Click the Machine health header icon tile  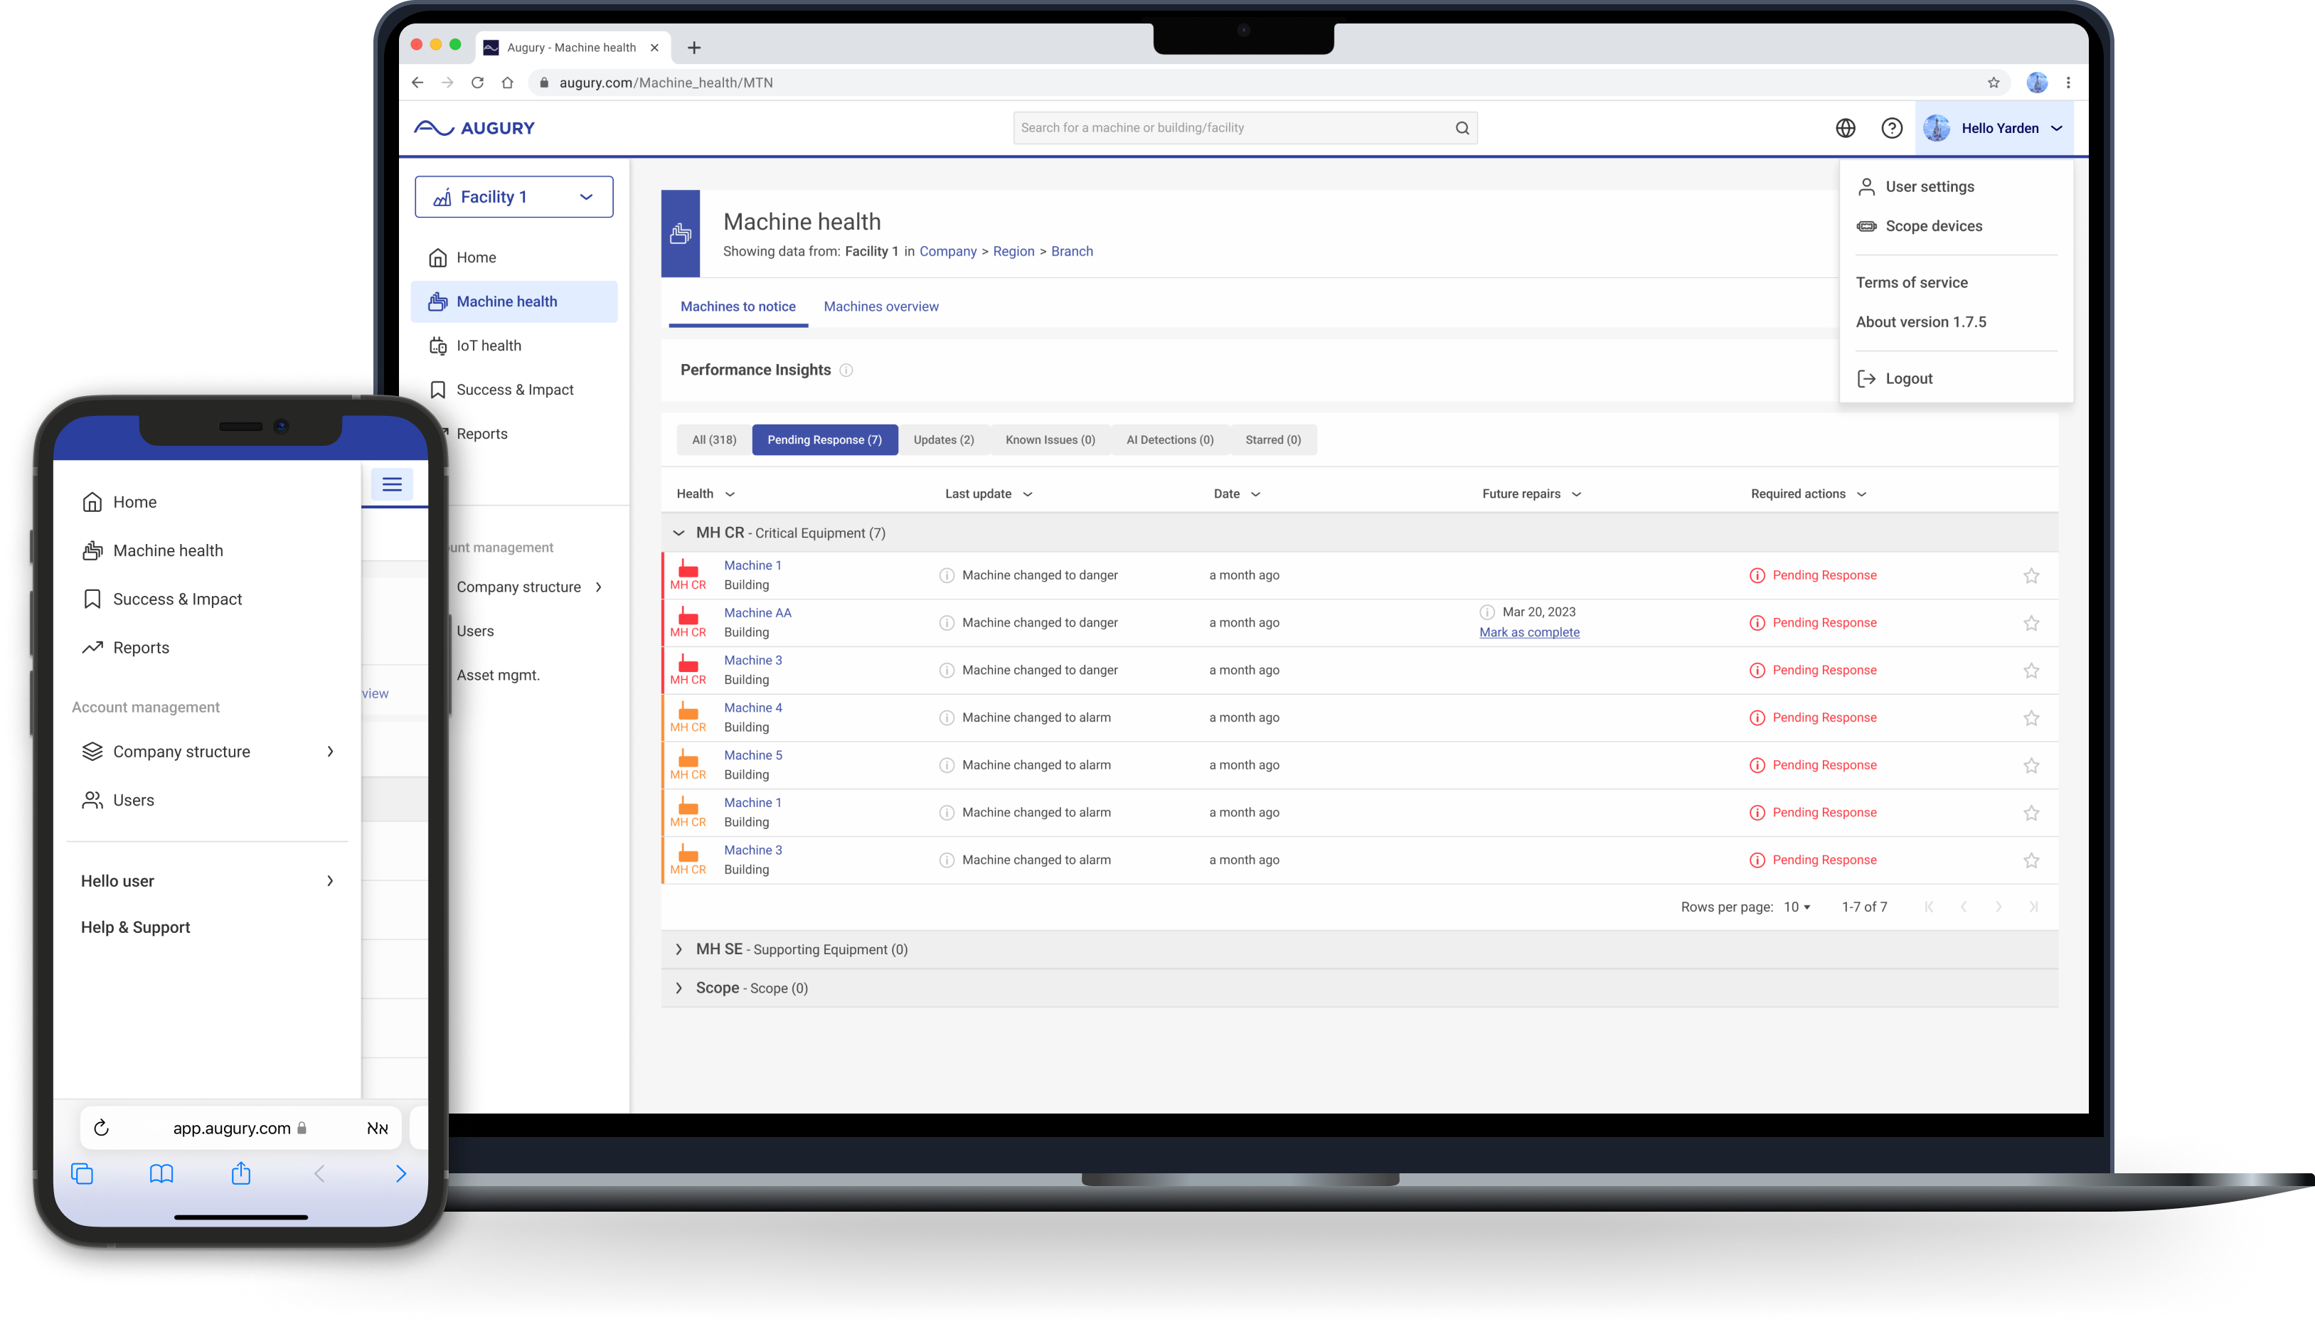tap(680, 234)
